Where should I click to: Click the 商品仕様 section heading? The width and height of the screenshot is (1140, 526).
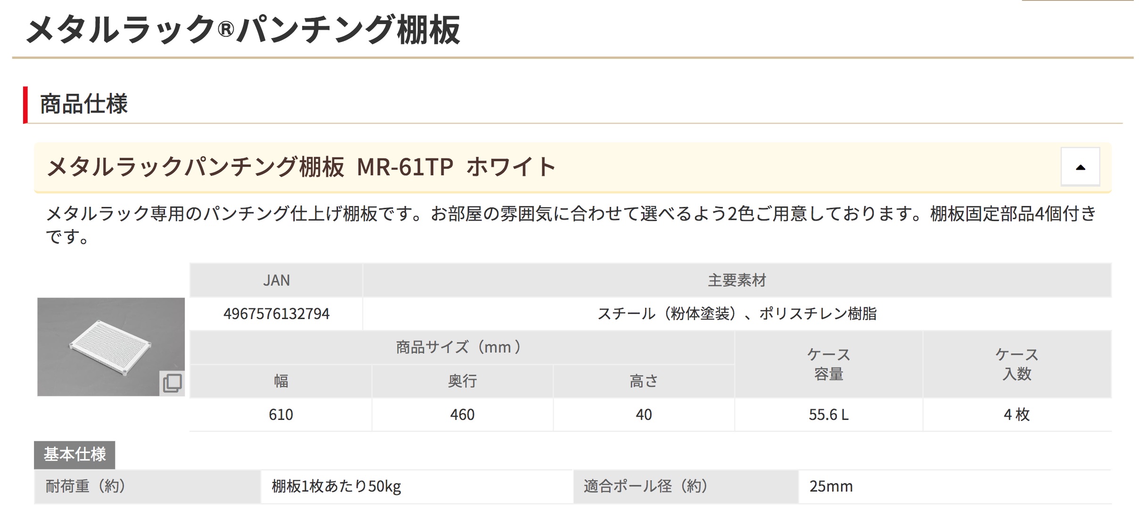coord(84,104)
